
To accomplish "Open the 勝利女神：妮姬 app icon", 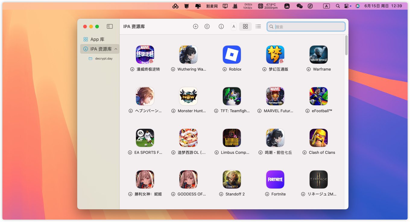I will pos(145,179).
